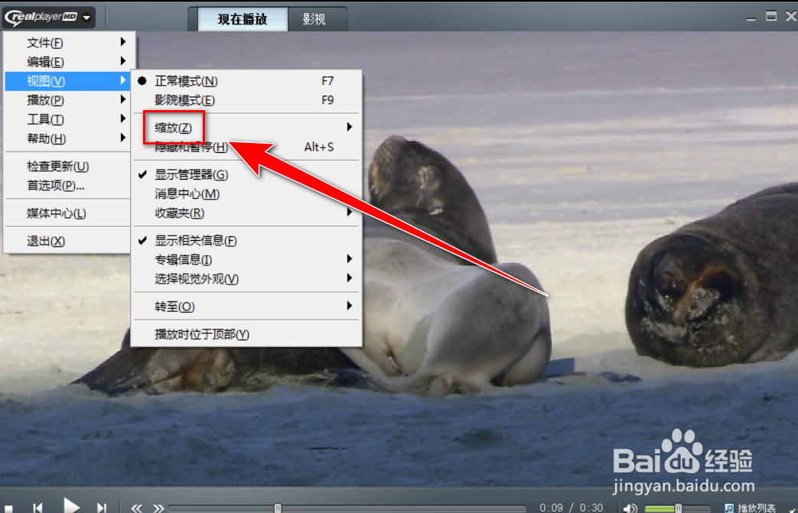Expand the 转至(O) submenu
This screenshot has height=513, width=798.
(x=246, y=307)
